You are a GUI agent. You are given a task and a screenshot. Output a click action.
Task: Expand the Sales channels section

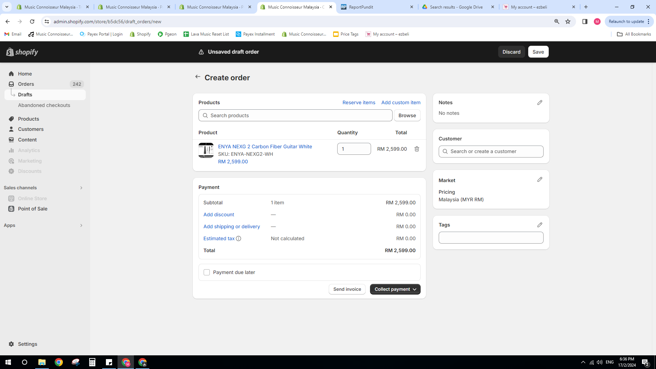point(81,188)
